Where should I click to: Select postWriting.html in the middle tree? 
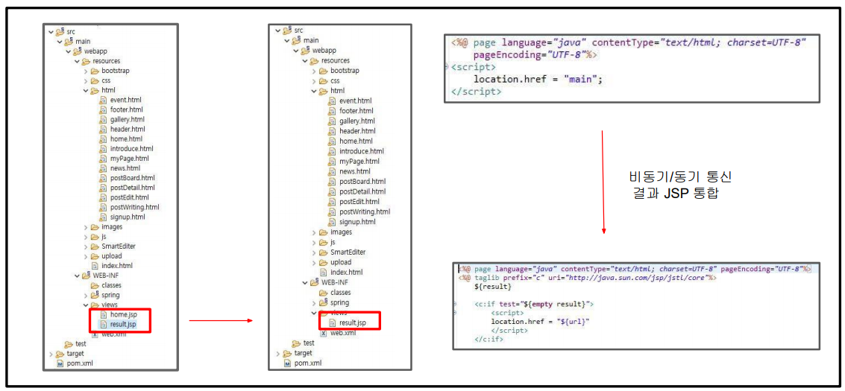click(365, 212)
